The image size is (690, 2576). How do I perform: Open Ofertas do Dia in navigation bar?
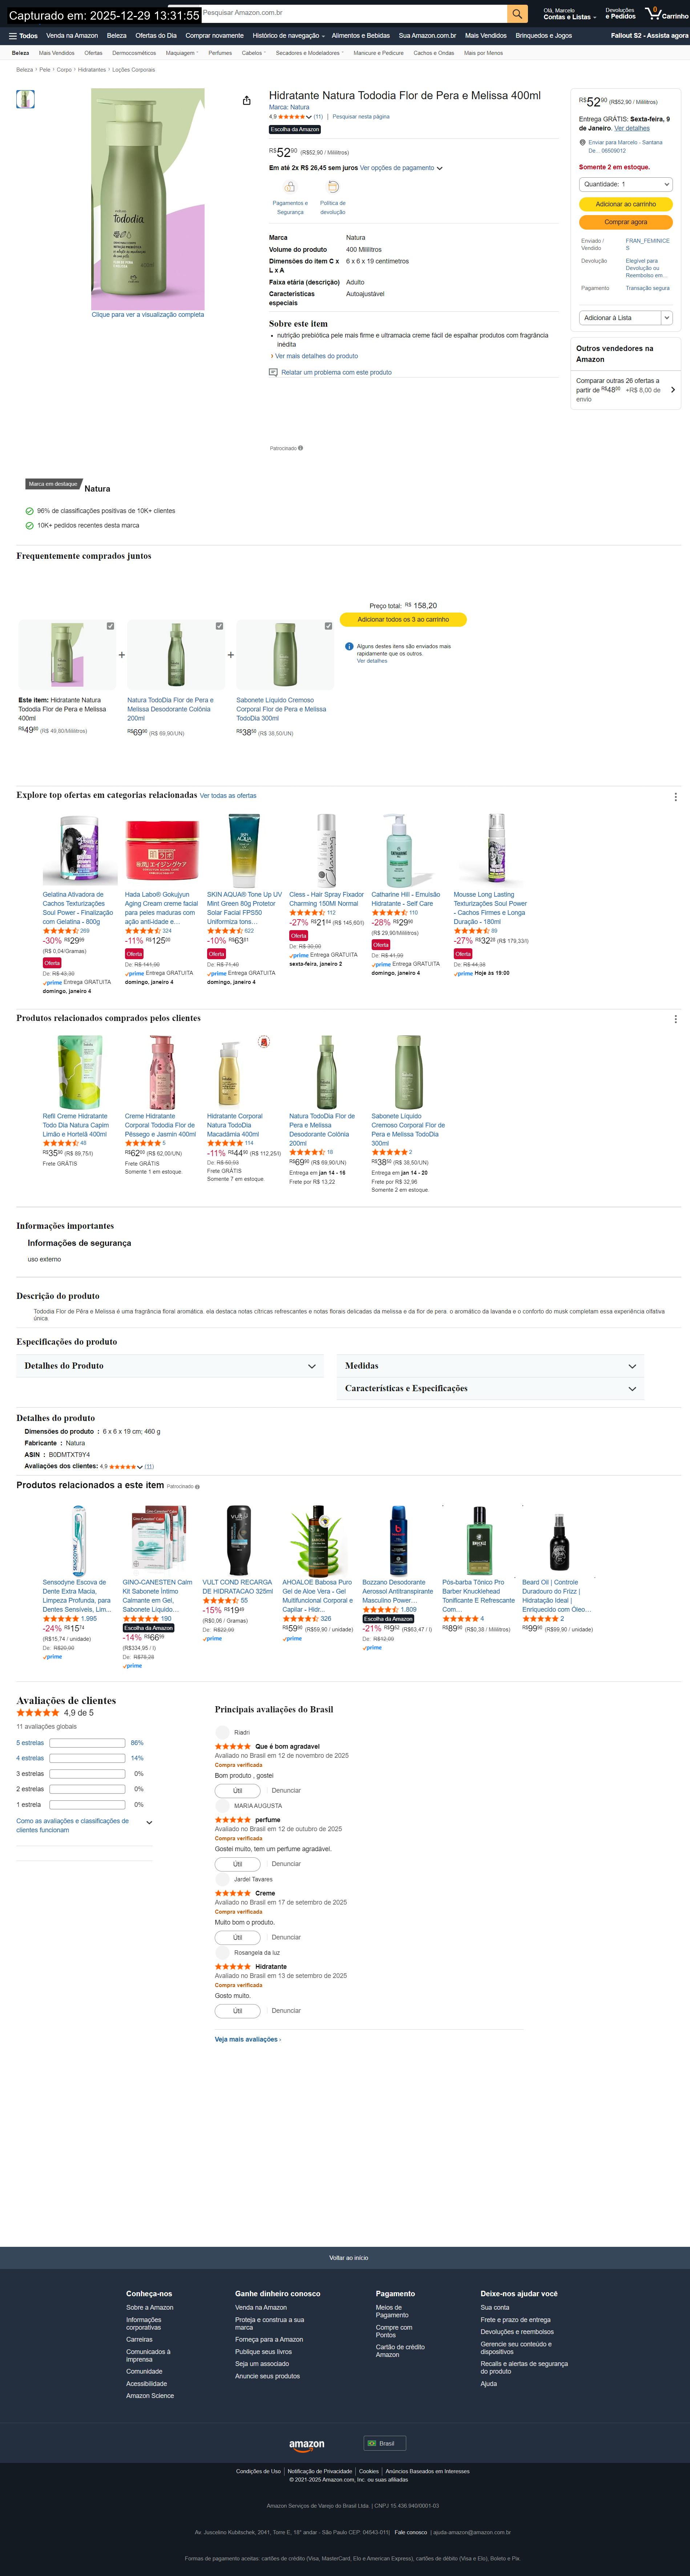[x=156, y=35]
